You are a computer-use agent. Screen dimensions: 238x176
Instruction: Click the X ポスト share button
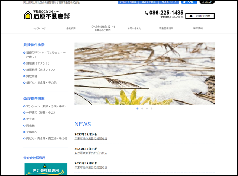pyautogui.click(x=207, y=2)
